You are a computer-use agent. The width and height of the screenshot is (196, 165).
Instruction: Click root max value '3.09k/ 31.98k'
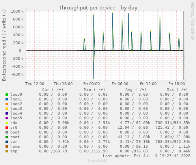175,137
